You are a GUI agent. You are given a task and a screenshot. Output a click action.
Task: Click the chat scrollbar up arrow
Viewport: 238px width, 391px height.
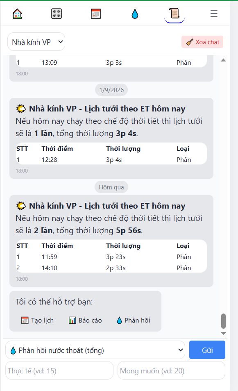pyautogui.click(x=224, y=60)
